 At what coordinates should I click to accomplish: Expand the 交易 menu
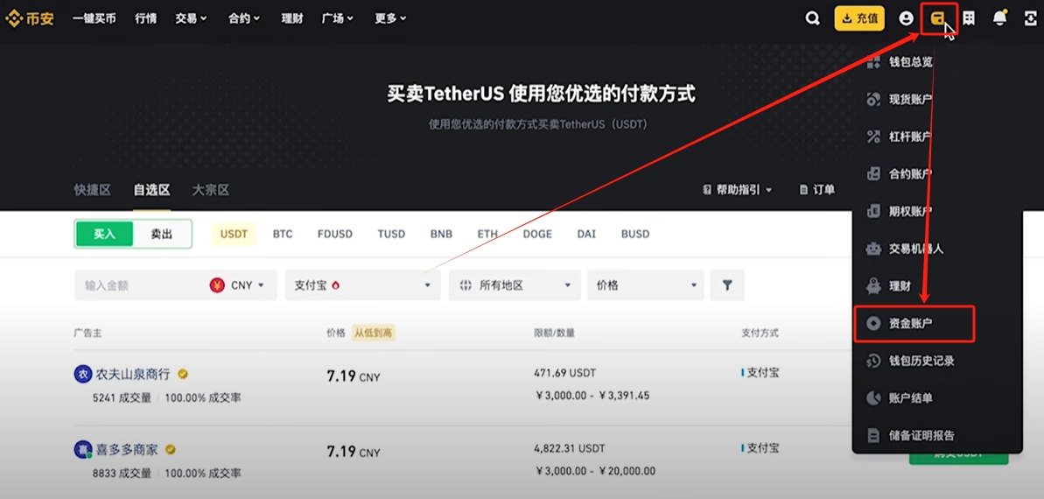pyautogui.click(x=191, y=18)
